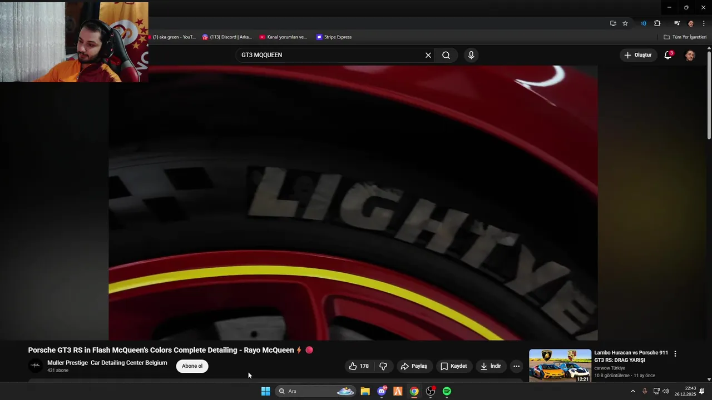Bookmark this page with the star icon
The width and height of the screenshot is (712, 400).
coord(625,23)
